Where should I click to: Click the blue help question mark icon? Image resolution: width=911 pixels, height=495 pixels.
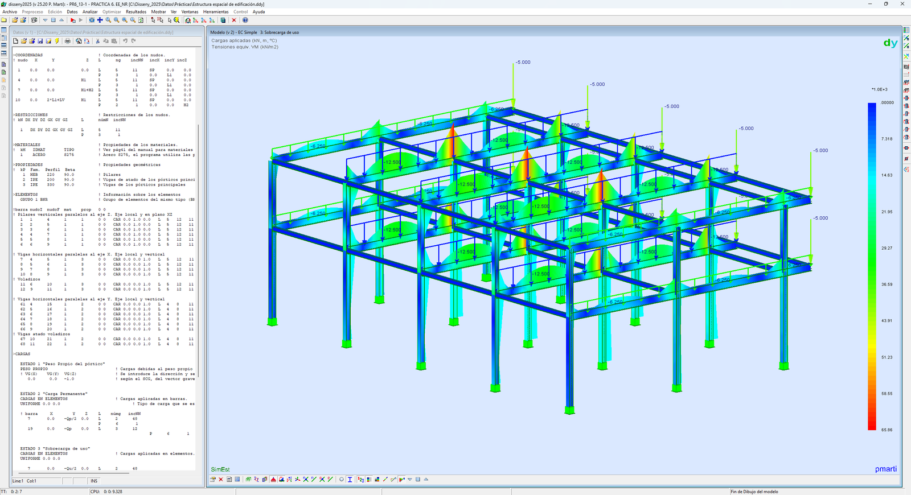pos(245,20)
